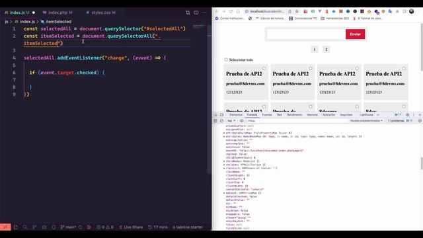423x238 pixels.
Task: Check the second checkbox in second card row
Action: coord(311,106)
